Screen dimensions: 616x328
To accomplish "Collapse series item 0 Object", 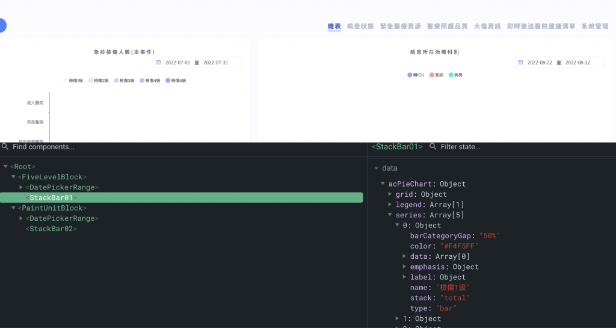I will coord(397,225).
